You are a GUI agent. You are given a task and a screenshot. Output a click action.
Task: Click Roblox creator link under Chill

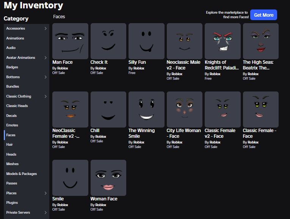pos(100,137)
